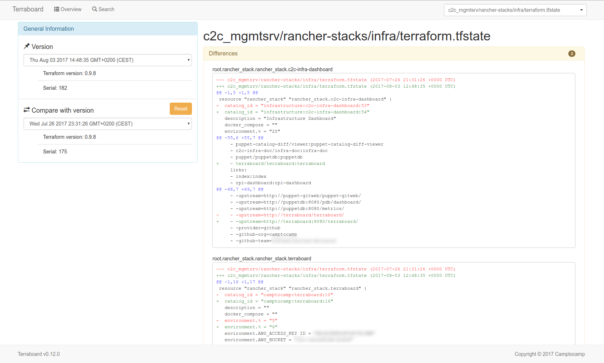The width and height of the screenshot is (604, 363).
Task: Click 'description = "Infrastructure Dashboard"' line
Action: tap(280, 118)
